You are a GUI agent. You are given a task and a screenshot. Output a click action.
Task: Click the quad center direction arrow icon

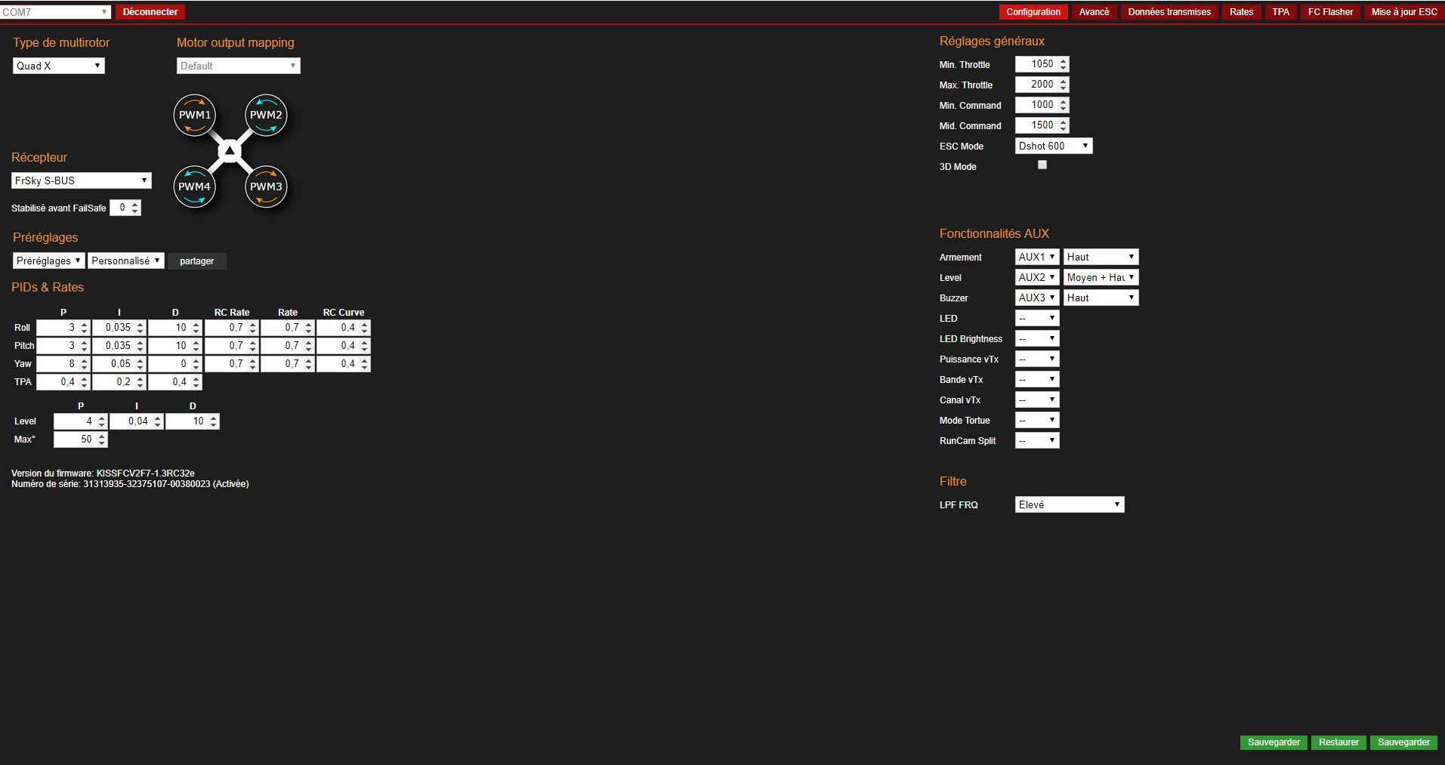click(x=230, y=152)
